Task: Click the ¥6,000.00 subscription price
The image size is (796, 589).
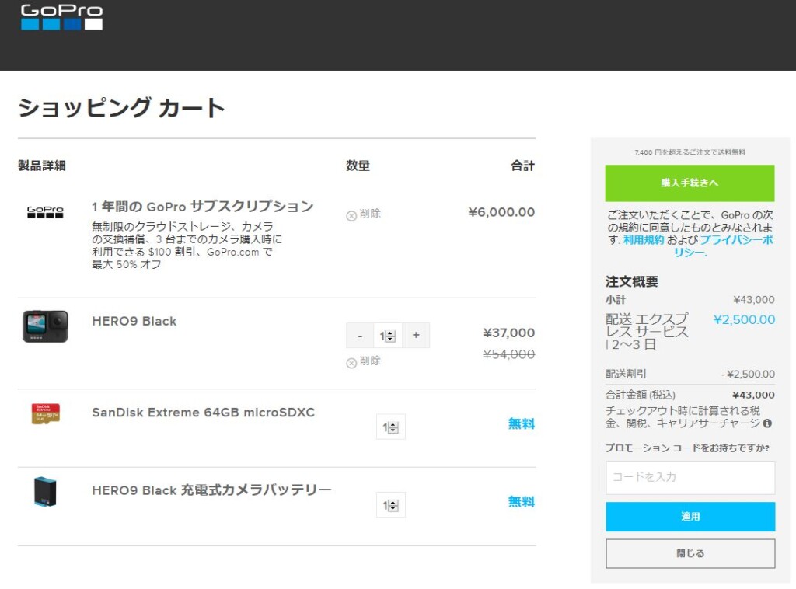Action: coord(501,212)
